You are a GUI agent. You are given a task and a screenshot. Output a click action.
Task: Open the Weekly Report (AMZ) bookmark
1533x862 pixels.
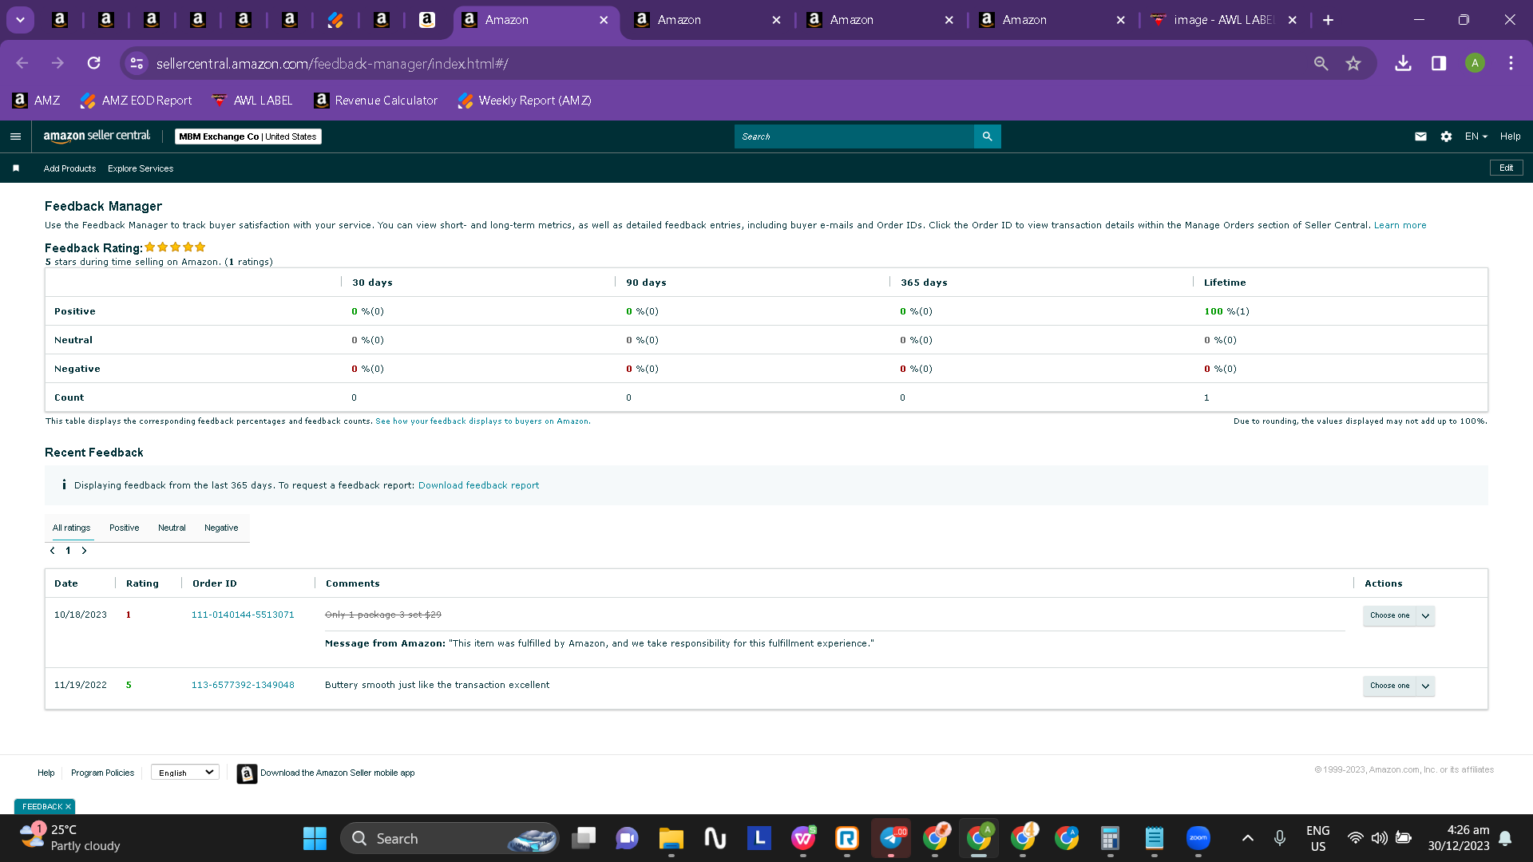click(525, 101)
